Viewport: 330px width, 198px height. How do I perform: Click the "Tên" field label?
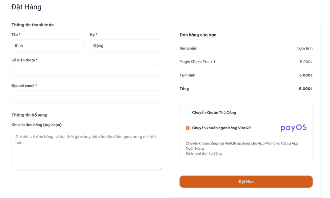(15, 35)
